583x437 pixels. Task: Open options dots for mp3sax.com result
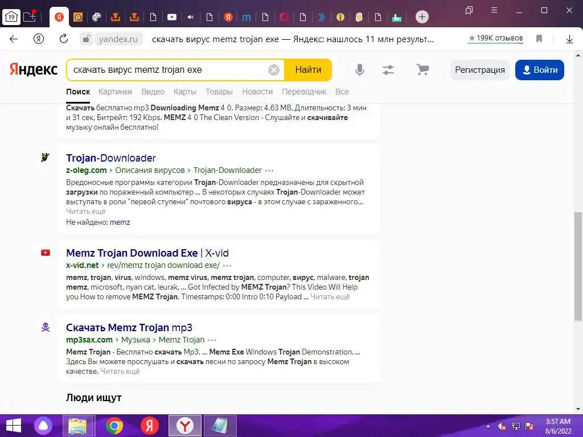click(x=212, y=340)
